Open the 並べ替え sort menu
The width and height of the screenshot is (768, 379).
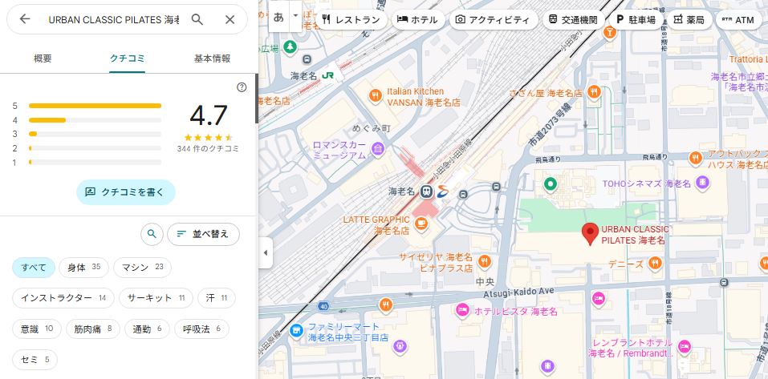pyautogui.click(x=203, y=234)
